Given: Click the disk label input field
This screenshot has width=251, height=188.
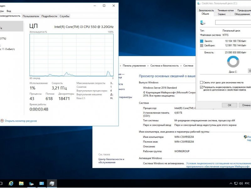Looking at the screenshot, I should pyautogui.click(x=233, y=22).
